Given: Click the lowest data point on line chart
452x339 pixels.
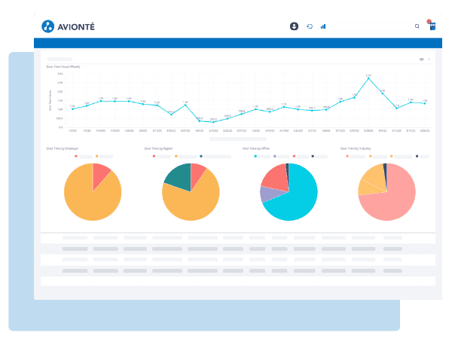Looking at the screenshot, I should click(x=213, y=122).
